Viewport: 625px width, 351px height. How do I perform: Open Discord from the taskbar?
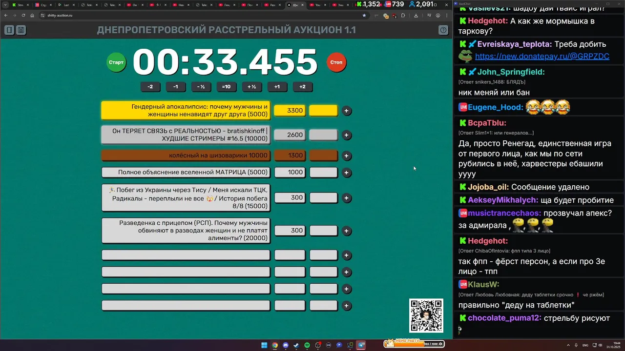tap(286, 345)
